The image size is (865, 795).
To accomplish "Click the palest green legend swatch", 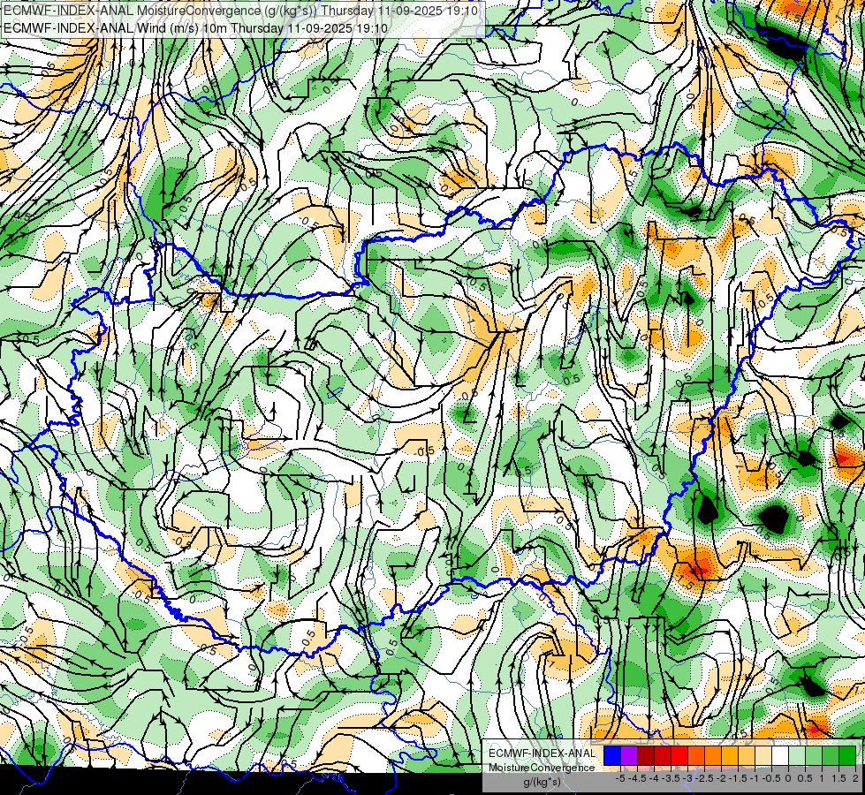I will [x=797, y=756].
